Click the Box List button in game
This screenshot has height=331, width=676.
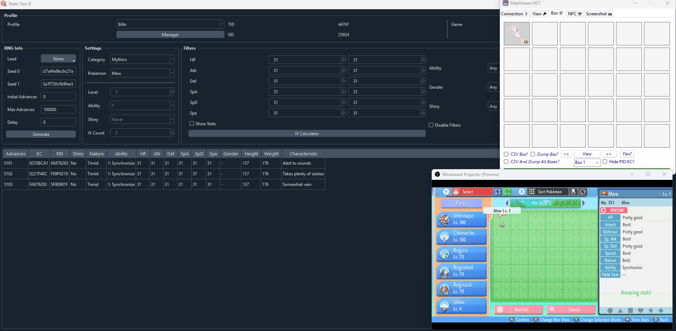[x=519, y=309]
